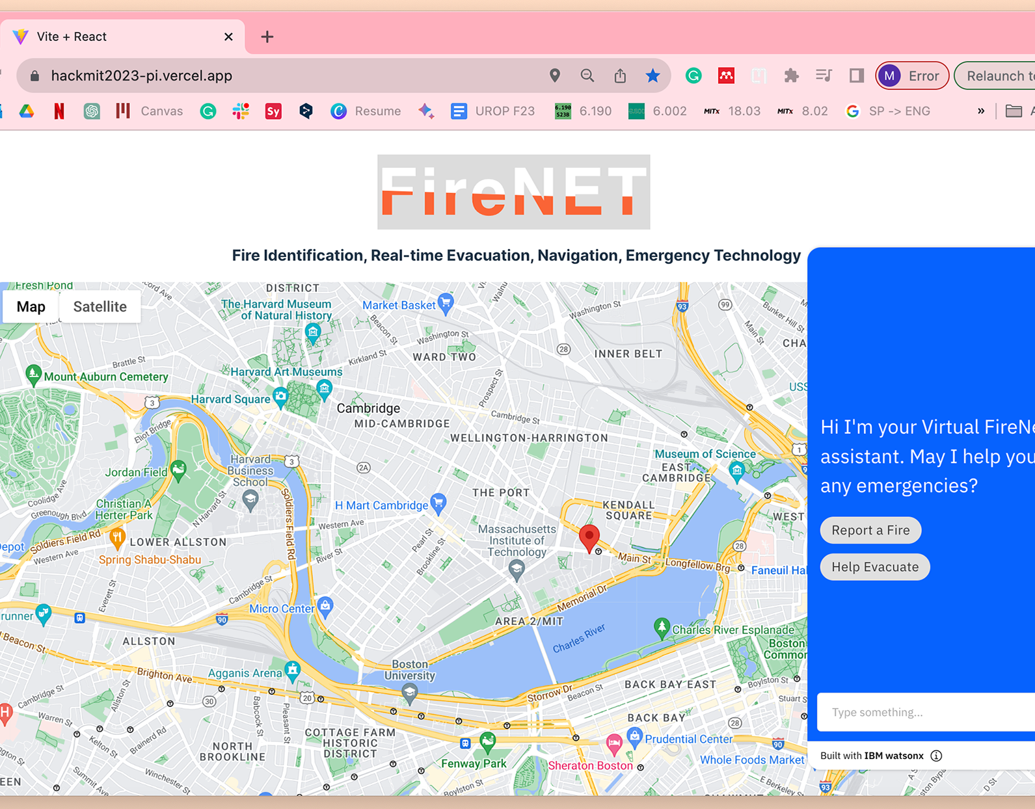Switch map to Map view
This screenshot has height=809, width=1035.
31,306
